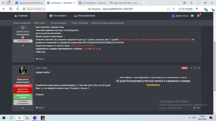Open a new browser tab with plus
Image resolution: width=216 pixels, height=121 pixels.
coord(145,3)
